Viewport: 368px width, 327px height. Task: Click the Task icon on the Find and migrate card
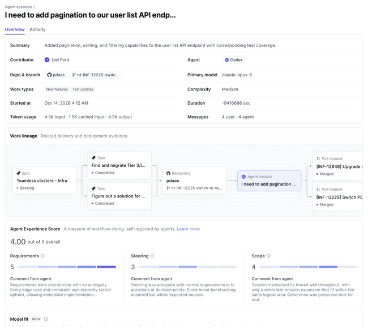tap(93, 158)
